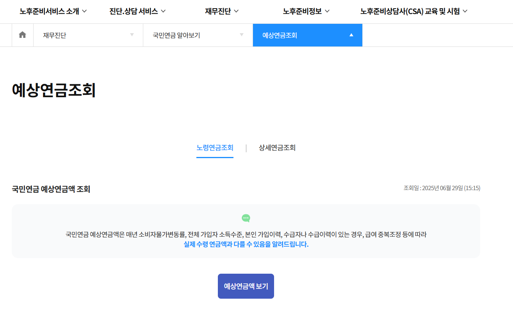513x310 pixels.
Task: Expand the chevron beside 노후준비정보
Action: pyautogui.click(x=326, y=11)
